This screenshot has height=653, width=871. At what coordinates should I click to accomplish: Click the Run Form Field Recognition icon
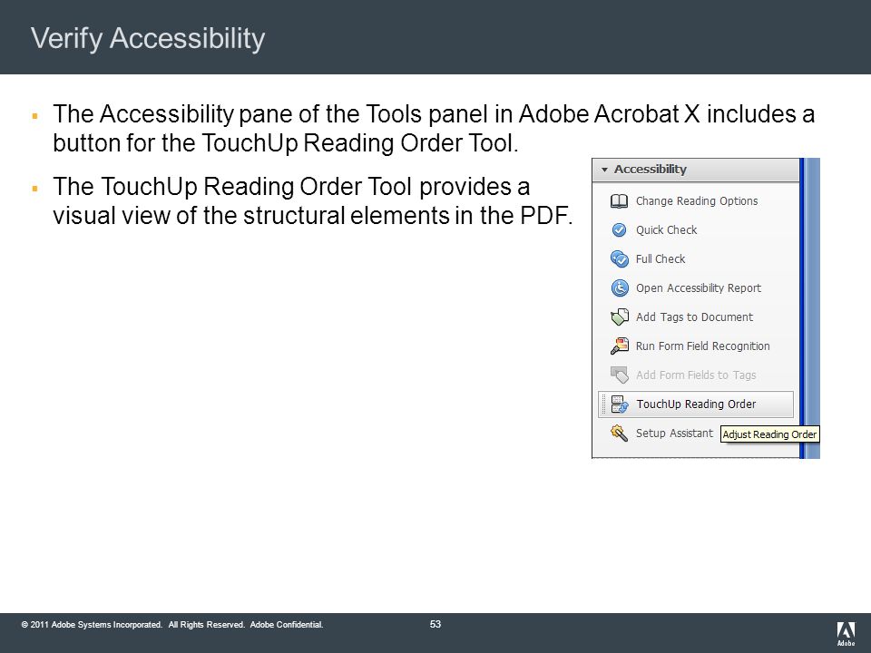620,346
